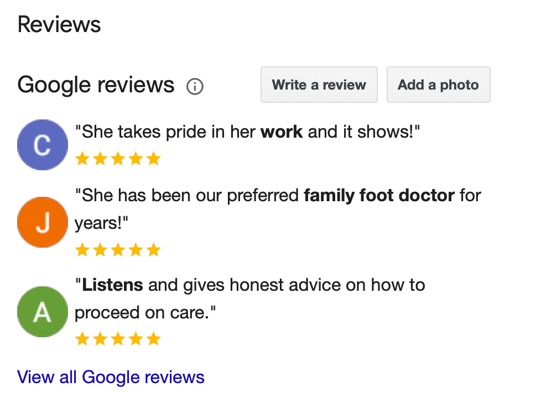Open View all Google reviews link

point(110,377)
